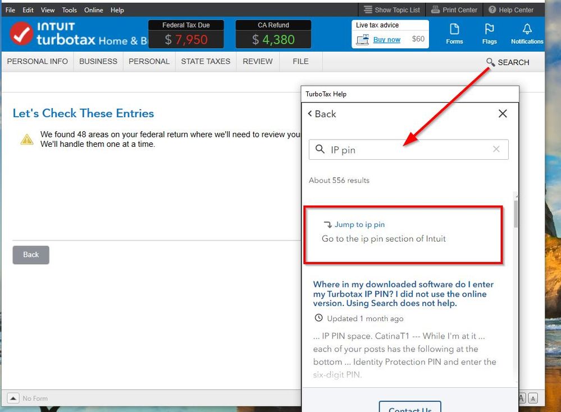The width and height of the screenshot is (561, 412).
Task: Open the Print Center
Action: (x=454, y=10)
